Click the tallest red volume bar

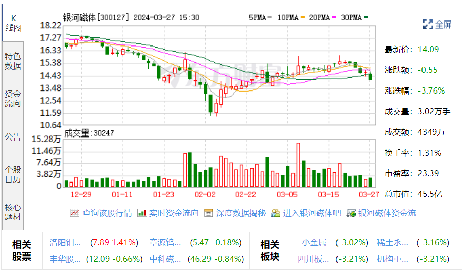(x=298, y=165)
